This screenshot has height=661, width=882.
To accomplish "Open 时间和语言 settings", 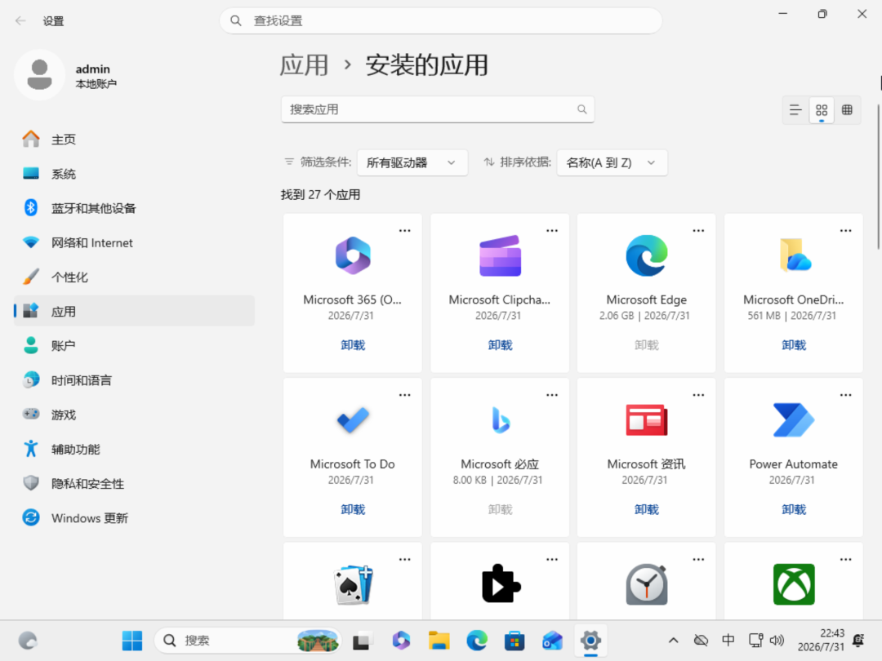I will (134, 380).
